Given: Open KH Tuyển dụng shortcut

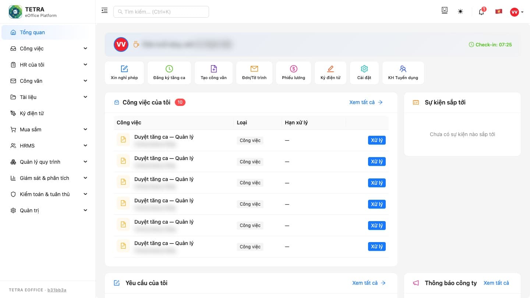Looking at the screenshot, I should click(x=403, y=73).
